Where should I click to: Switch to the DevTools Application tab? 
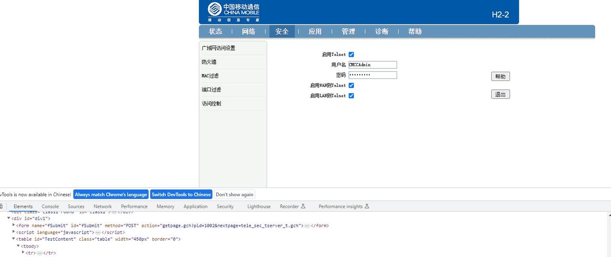[x=196, y=206]
